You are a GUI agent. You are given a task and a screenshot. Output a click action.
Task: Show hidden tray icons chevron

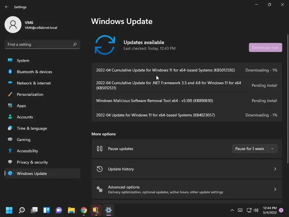pos(232,210)
